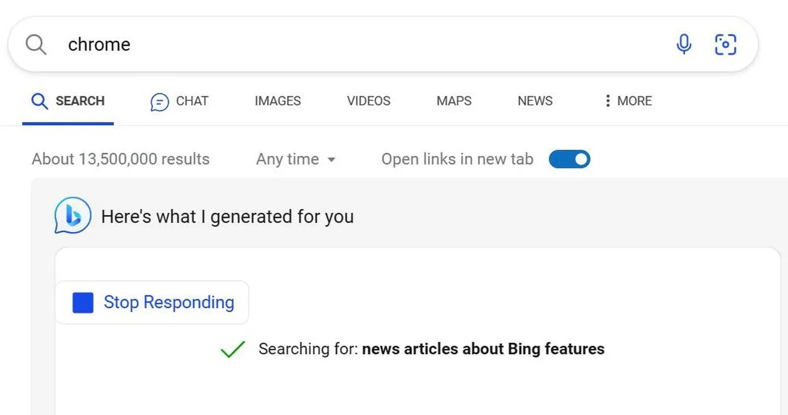Open visual search camera icon
Viewport: 788px width, 415px height.
point(726,44)
